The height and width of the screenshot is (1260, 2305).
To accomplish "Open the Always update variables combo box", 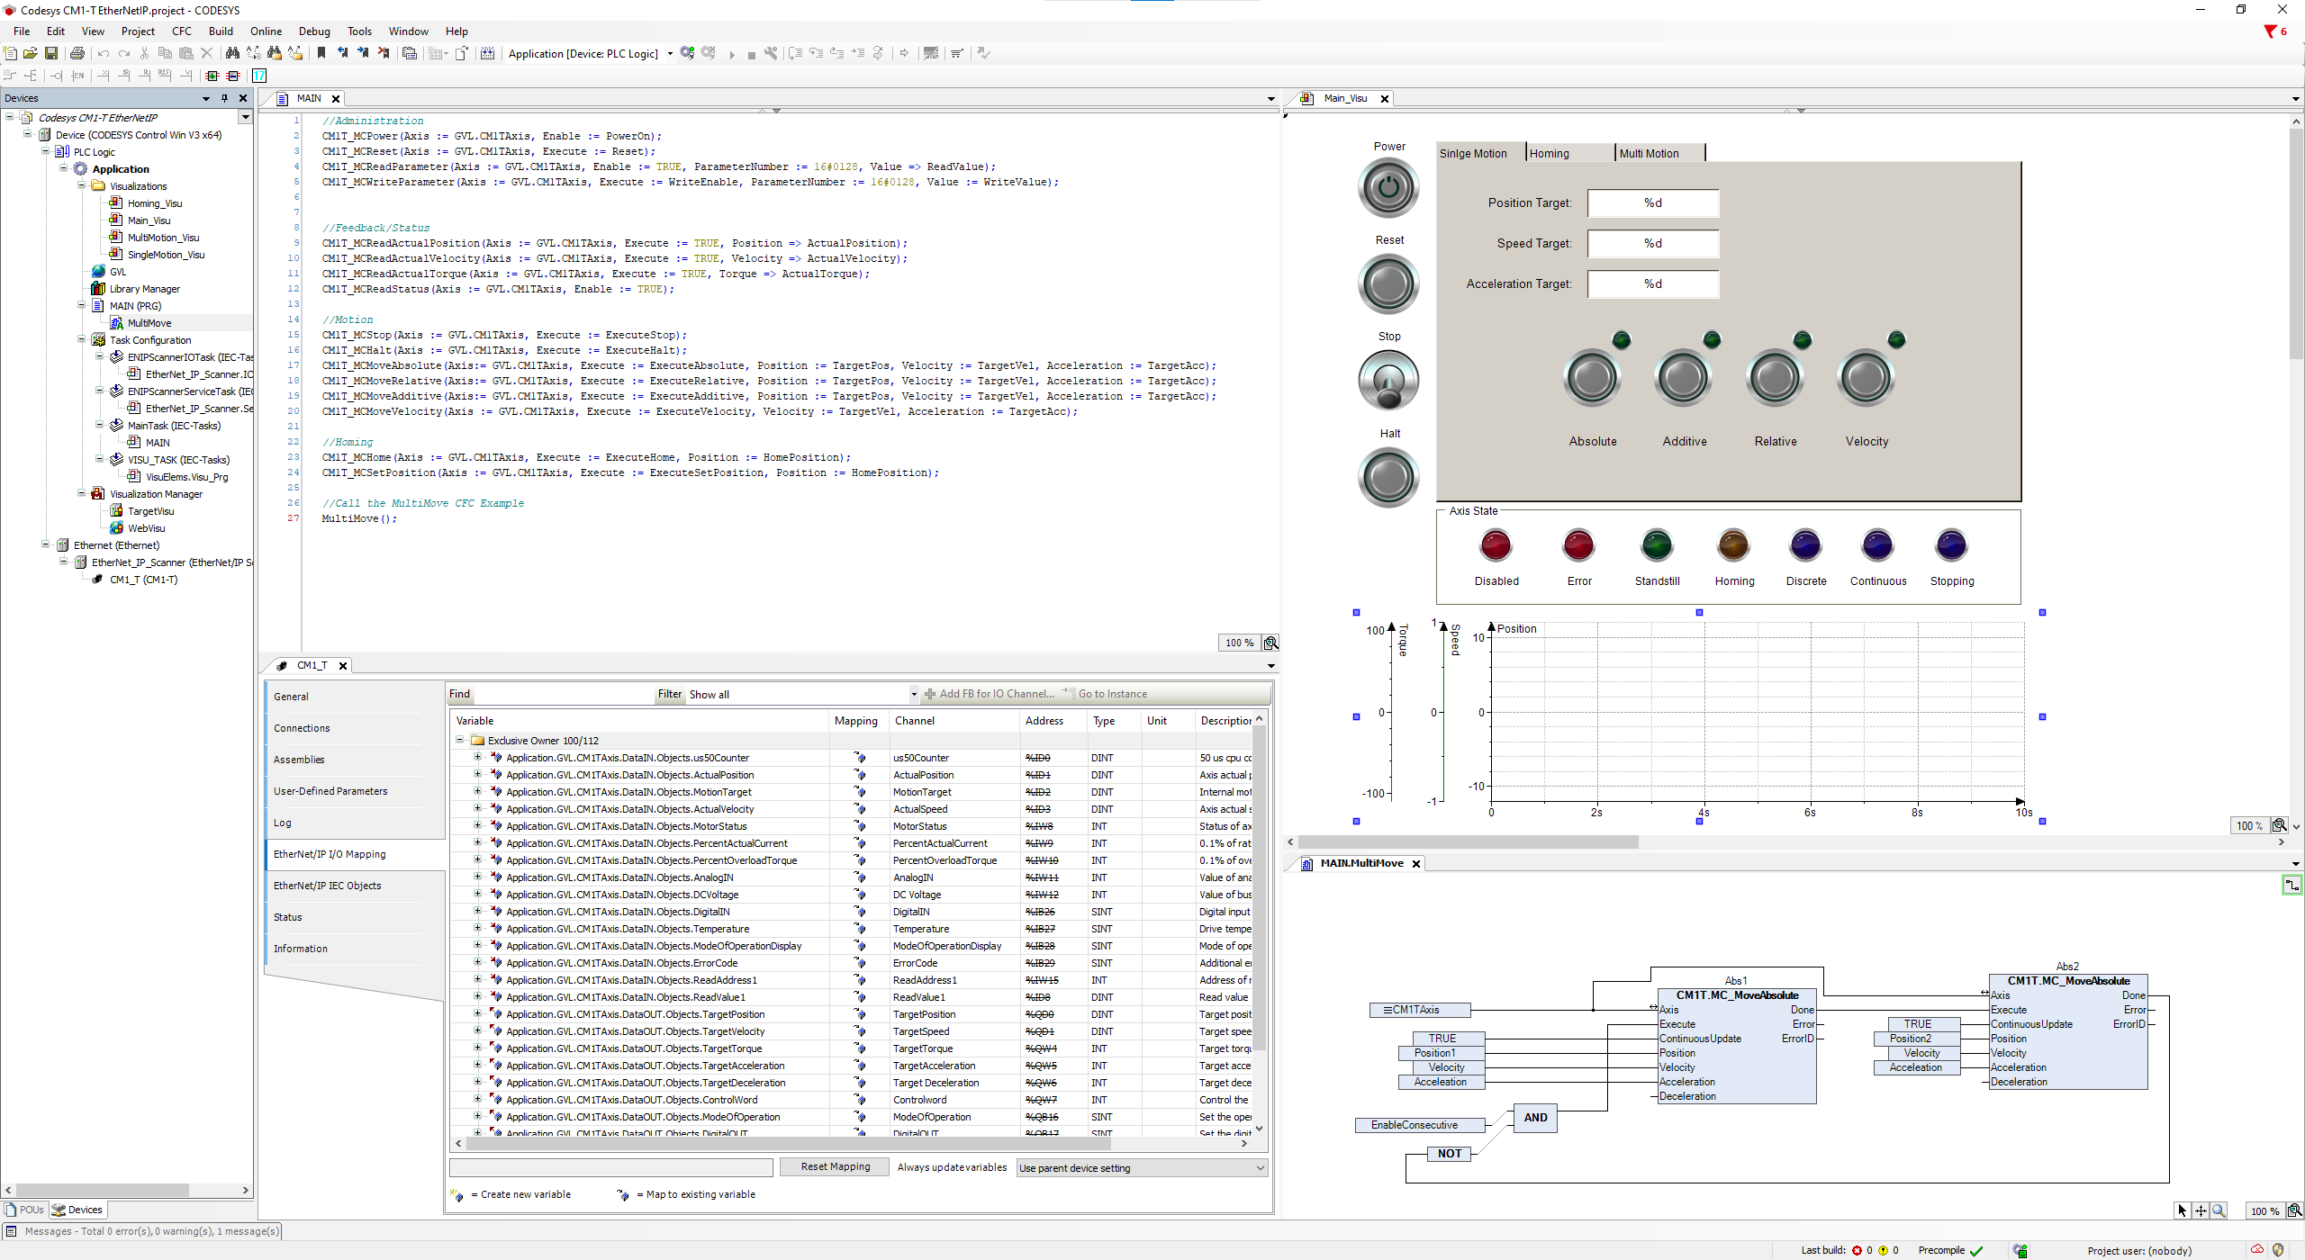I will pos(1141,1167).
